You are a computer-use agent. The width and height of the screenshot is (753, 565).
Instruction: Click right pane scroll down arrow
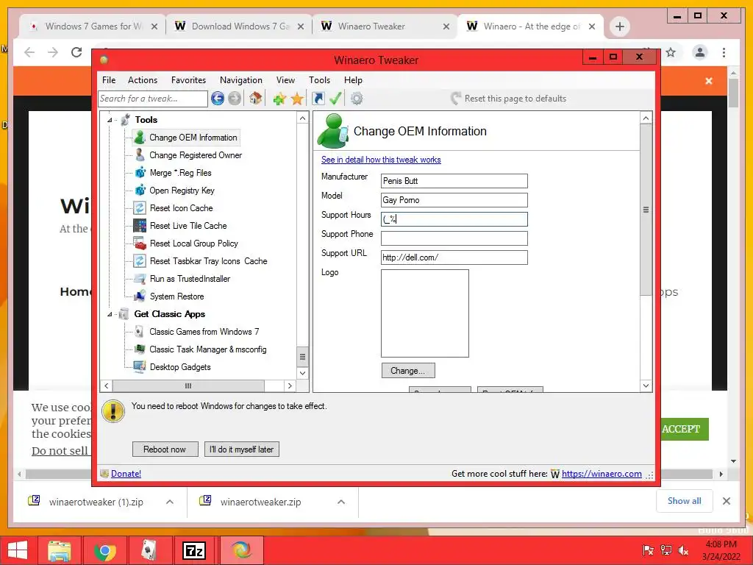(646, 385)
